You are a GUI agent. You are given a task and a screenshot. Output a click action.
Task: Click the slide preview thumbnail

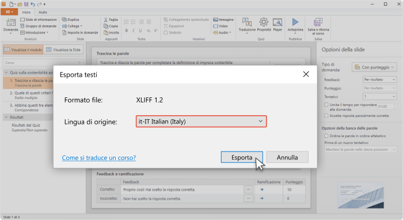point(360,195)
